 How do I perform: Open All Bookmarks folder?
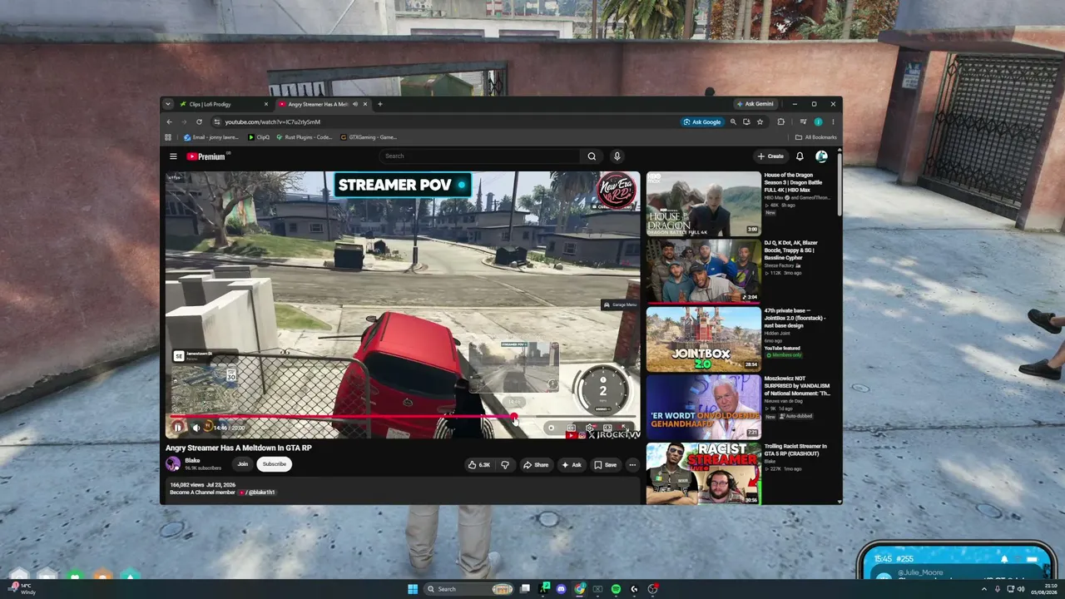(x=816, y=137)
